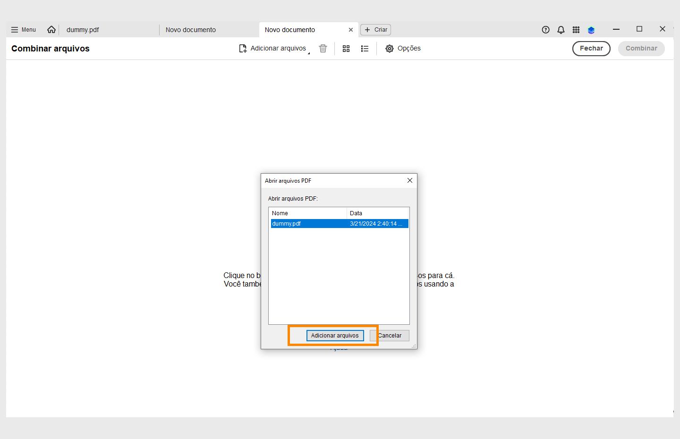Open Opções settings
Viewport: 680px width, 439px height.
403,48
